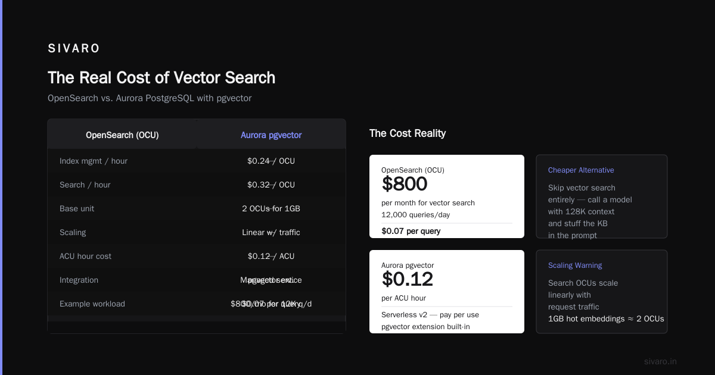
Task: Click the 'Search OCUs scale' line
Action: 583,283
